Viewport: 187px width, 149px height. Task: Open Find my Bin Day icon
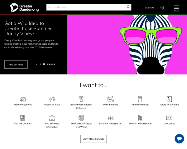pos(140,99)
